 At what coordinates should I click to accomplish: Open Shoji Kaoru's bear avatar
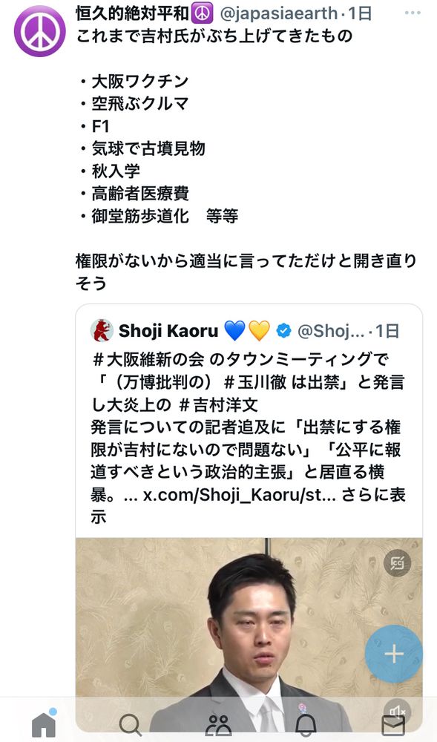tap(102, 331)
